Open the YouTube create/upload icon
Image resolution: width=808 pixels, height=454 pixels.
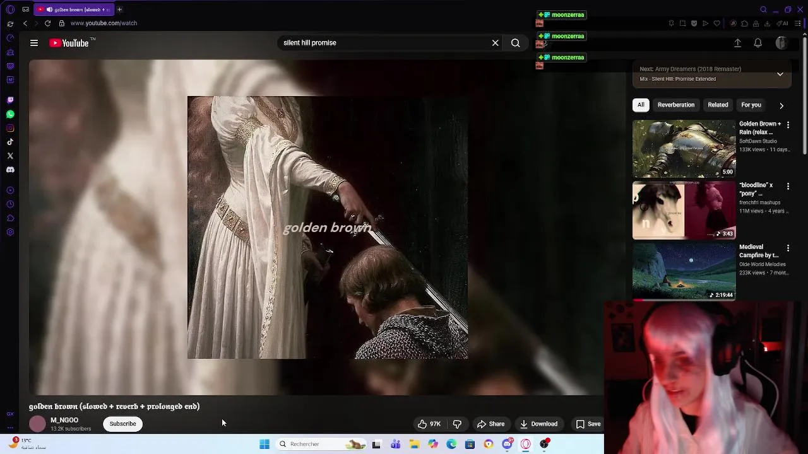click(x=737, y=43)
